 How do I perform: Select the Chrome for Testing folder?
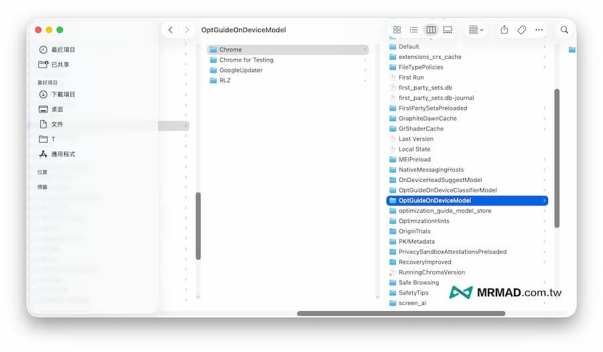click(287, 60)
